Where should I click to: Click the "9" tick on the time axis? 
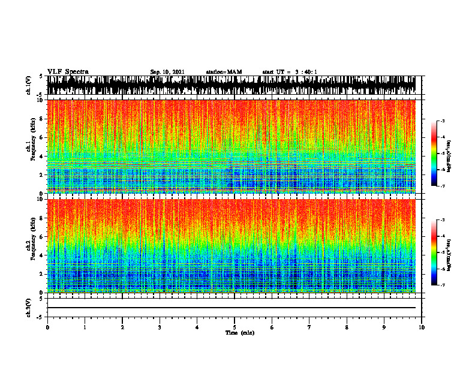click(x=384, y=327)
